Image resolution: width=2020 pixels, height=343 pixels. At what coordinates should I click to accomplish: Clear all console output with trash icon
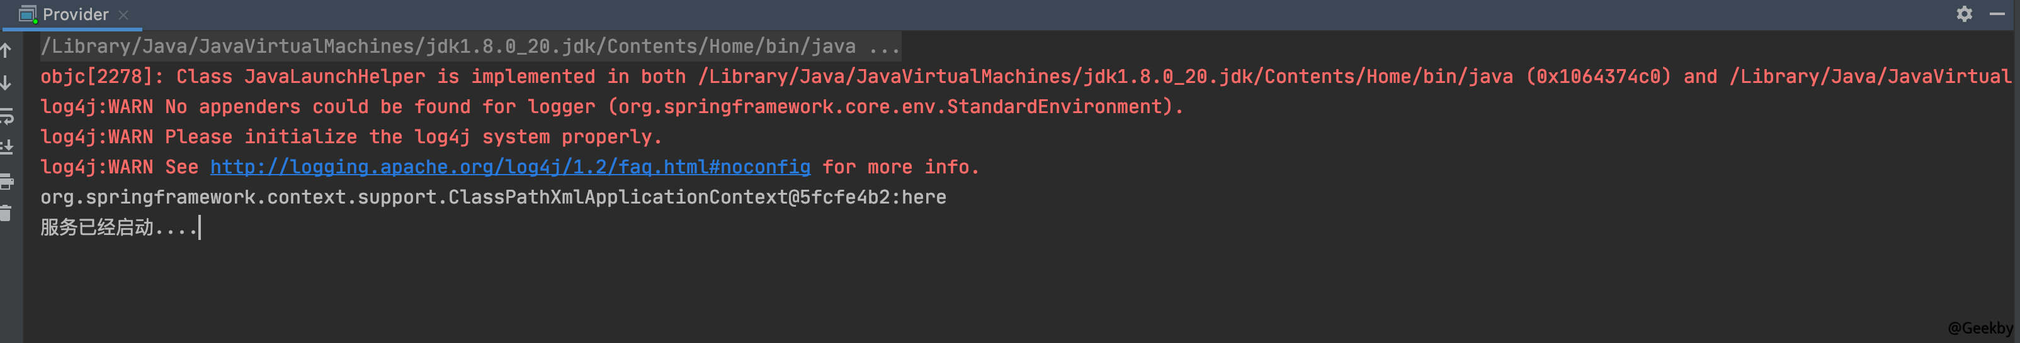coord(6,213)
